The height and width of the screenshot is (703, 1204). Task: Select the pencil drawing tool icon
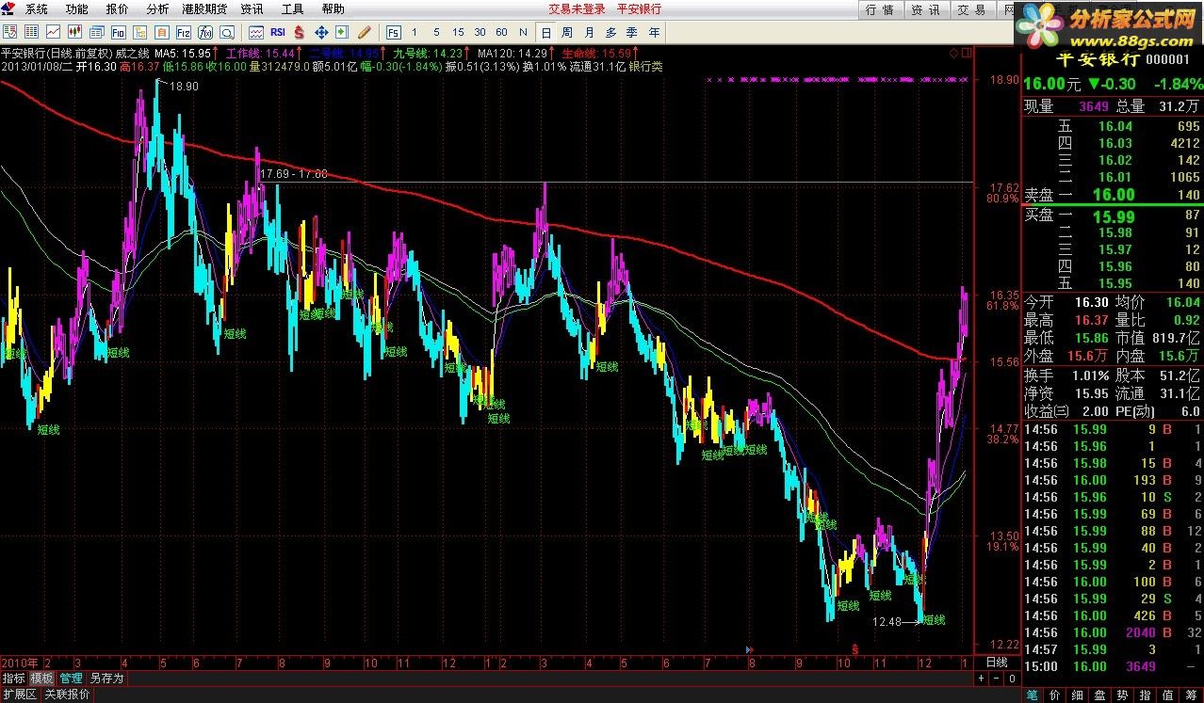click(364, 32)
